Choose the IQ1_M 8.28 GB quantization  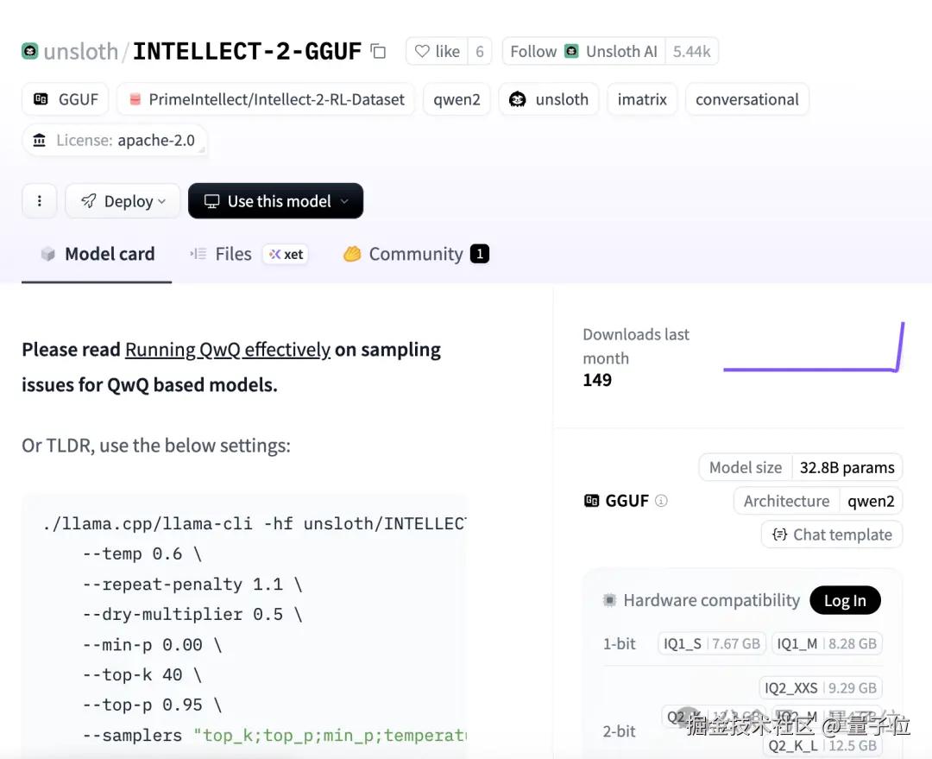(x=827, y=643)
